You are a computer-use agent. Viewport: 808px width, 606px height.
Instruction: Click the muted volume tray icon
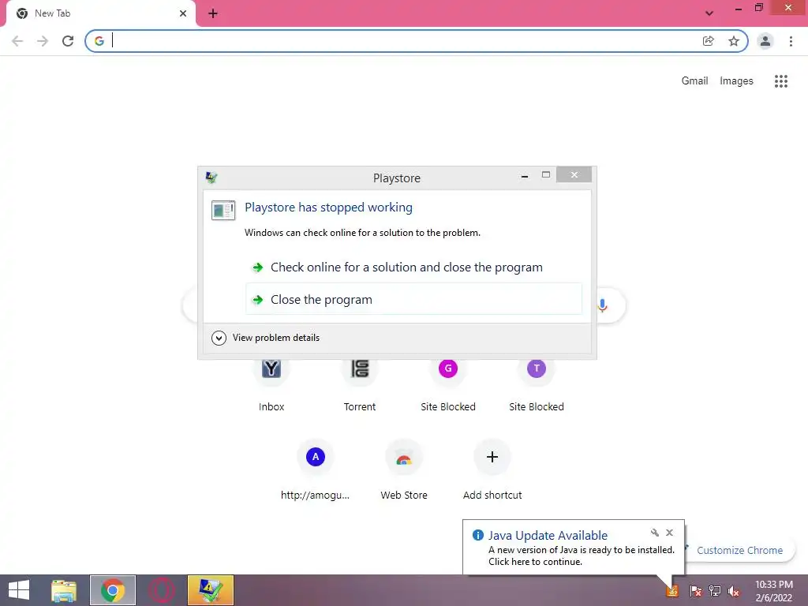tap(734, 590)
